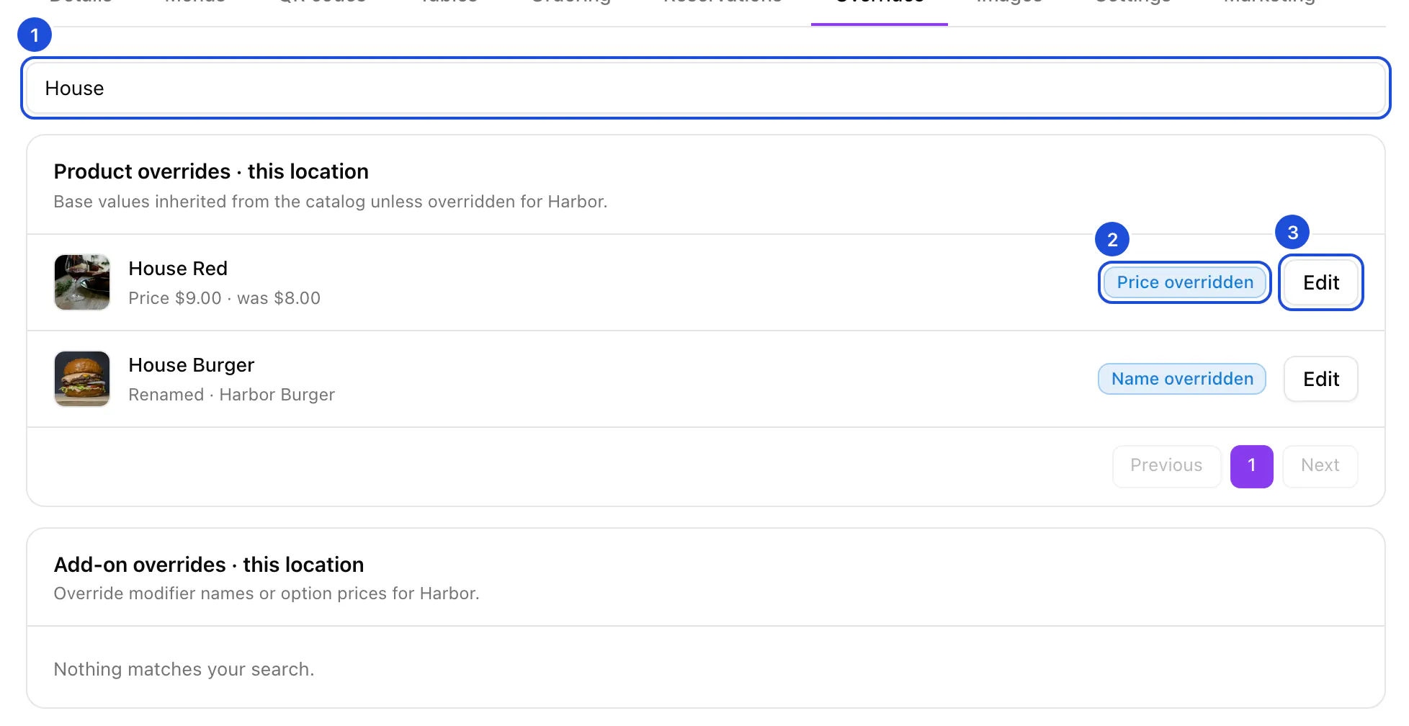1409x726 pixels.
Task: Edit the House Burger override
Action: pos(1320,379)
